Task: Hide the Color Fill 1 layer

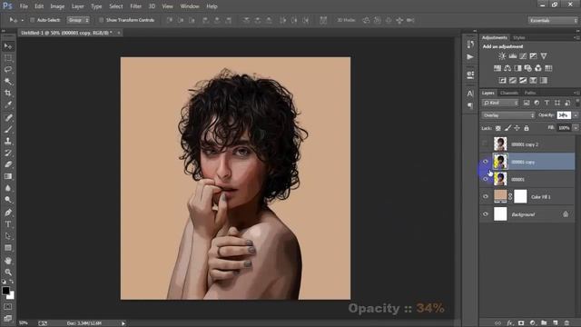Action: (x=486, y=196)
